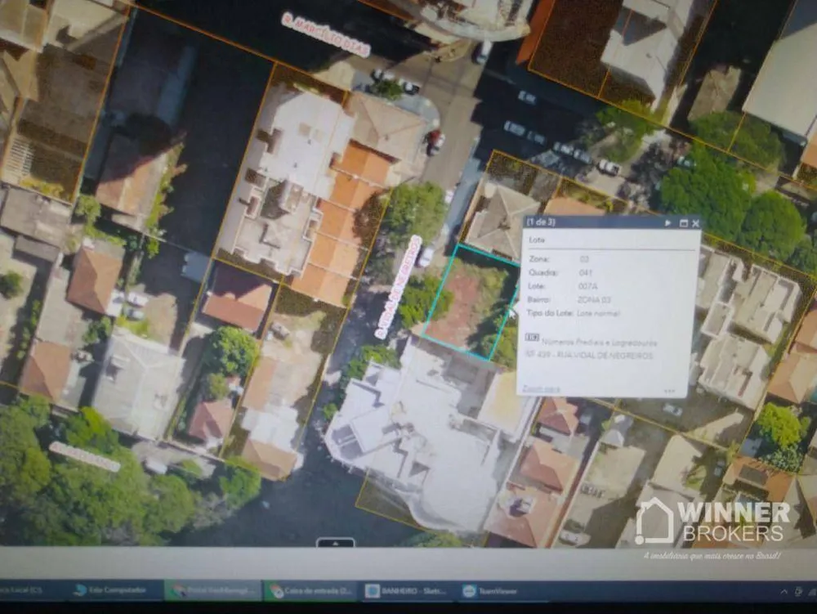Open TeamViewer from the taskbar
Image resolution: width=817 pixels, height=614 pixels.
point(490,591)
